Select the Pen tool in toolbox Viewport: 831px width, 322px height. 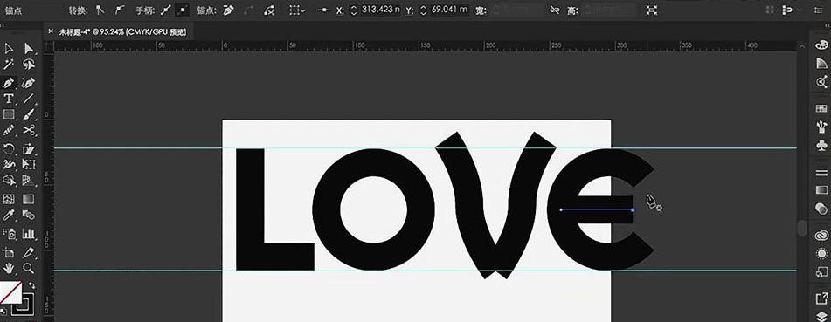(9, 83)
